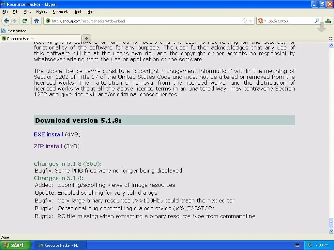The height and width of the screenshot is (250, 334).
Task: Click the Zooming/scrolling views changelog line
Action: 105,185
